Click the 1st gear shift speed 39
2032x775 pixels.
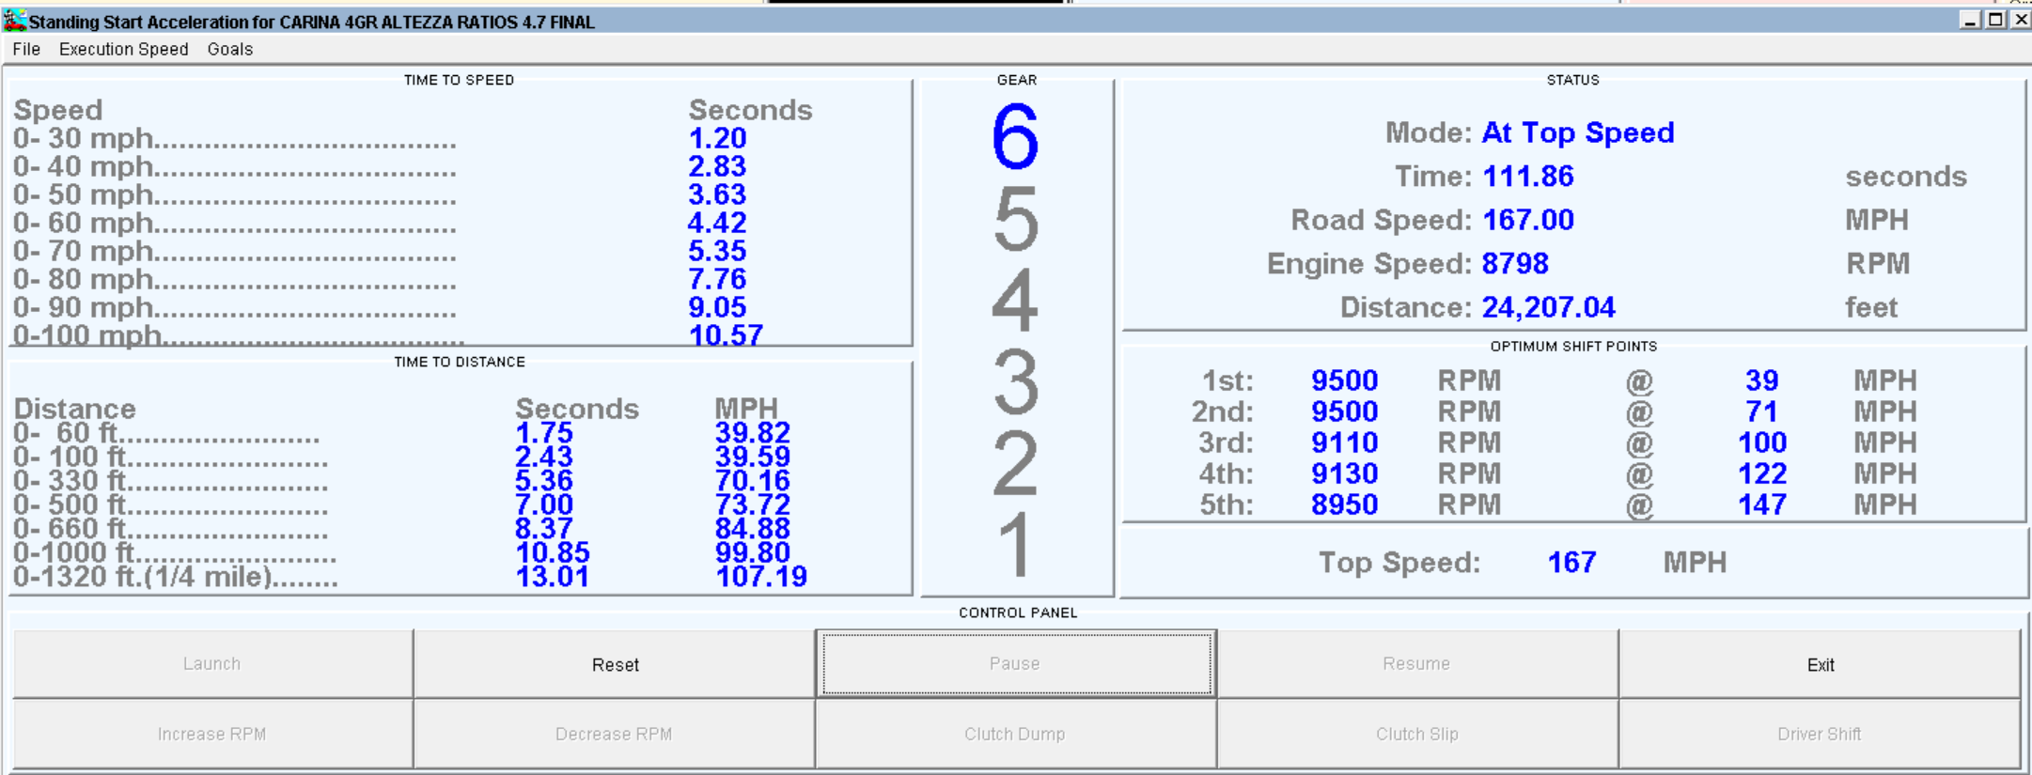1762,380
